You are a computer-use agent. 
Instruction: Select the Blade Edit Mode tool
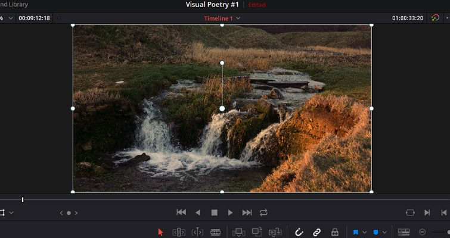[215, 232]
